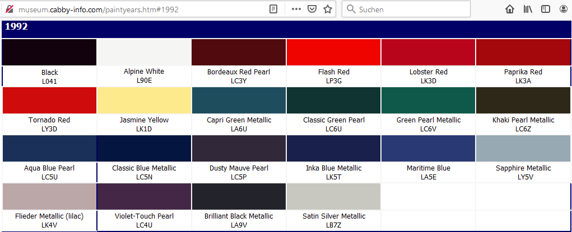Click the Satin Silver Metallic swatch
Screen dimensions: 572x232
click(333, 196)
